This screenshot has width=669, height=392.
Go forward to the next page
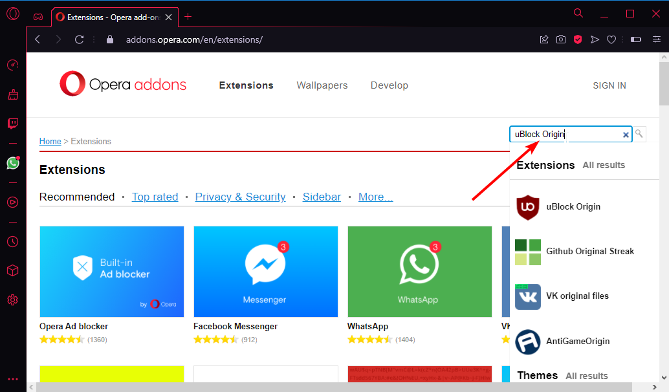(58, 39)
